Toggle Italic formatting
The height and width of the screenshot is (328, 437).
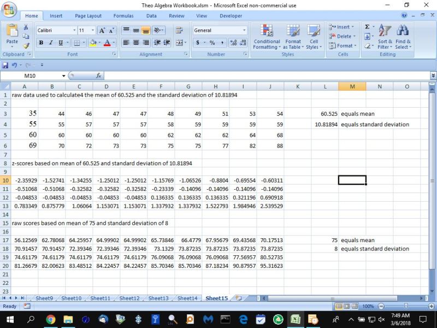pyautogui.click(x=51, y=43)
